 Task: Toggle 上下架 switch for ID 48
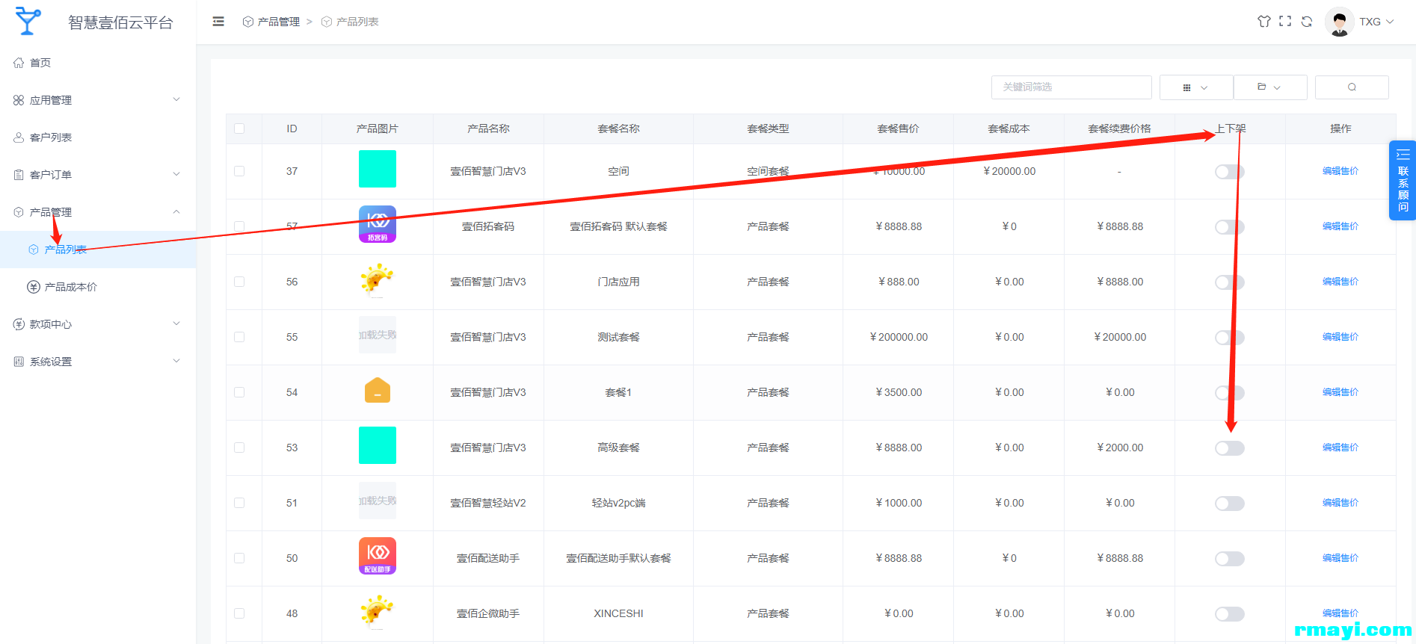pyautogui.click(x=1230, y=614)
